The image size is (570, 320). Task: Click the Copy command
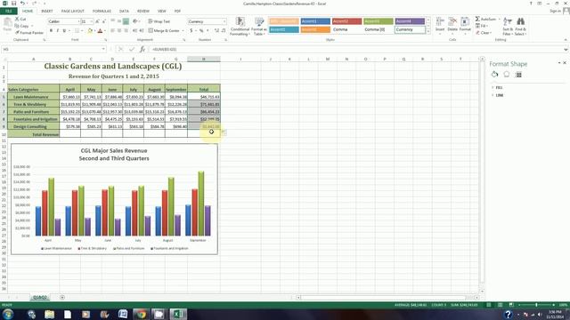[x=21, y=26]
